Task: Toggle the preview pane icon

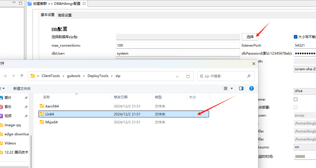Action: (241, 88)
